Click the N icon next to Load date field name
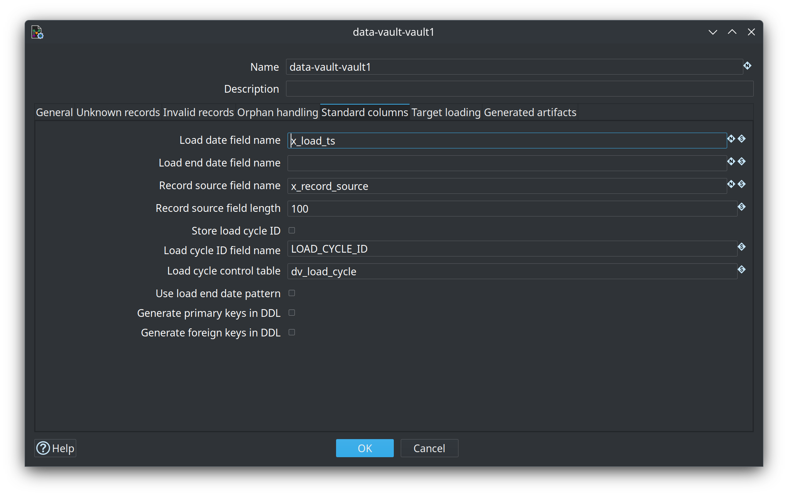788x496 pixels. [x=731, y=139]
